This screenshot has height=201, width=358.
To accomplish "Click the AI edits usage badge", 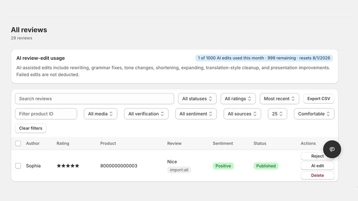I will tap(264, 58).
